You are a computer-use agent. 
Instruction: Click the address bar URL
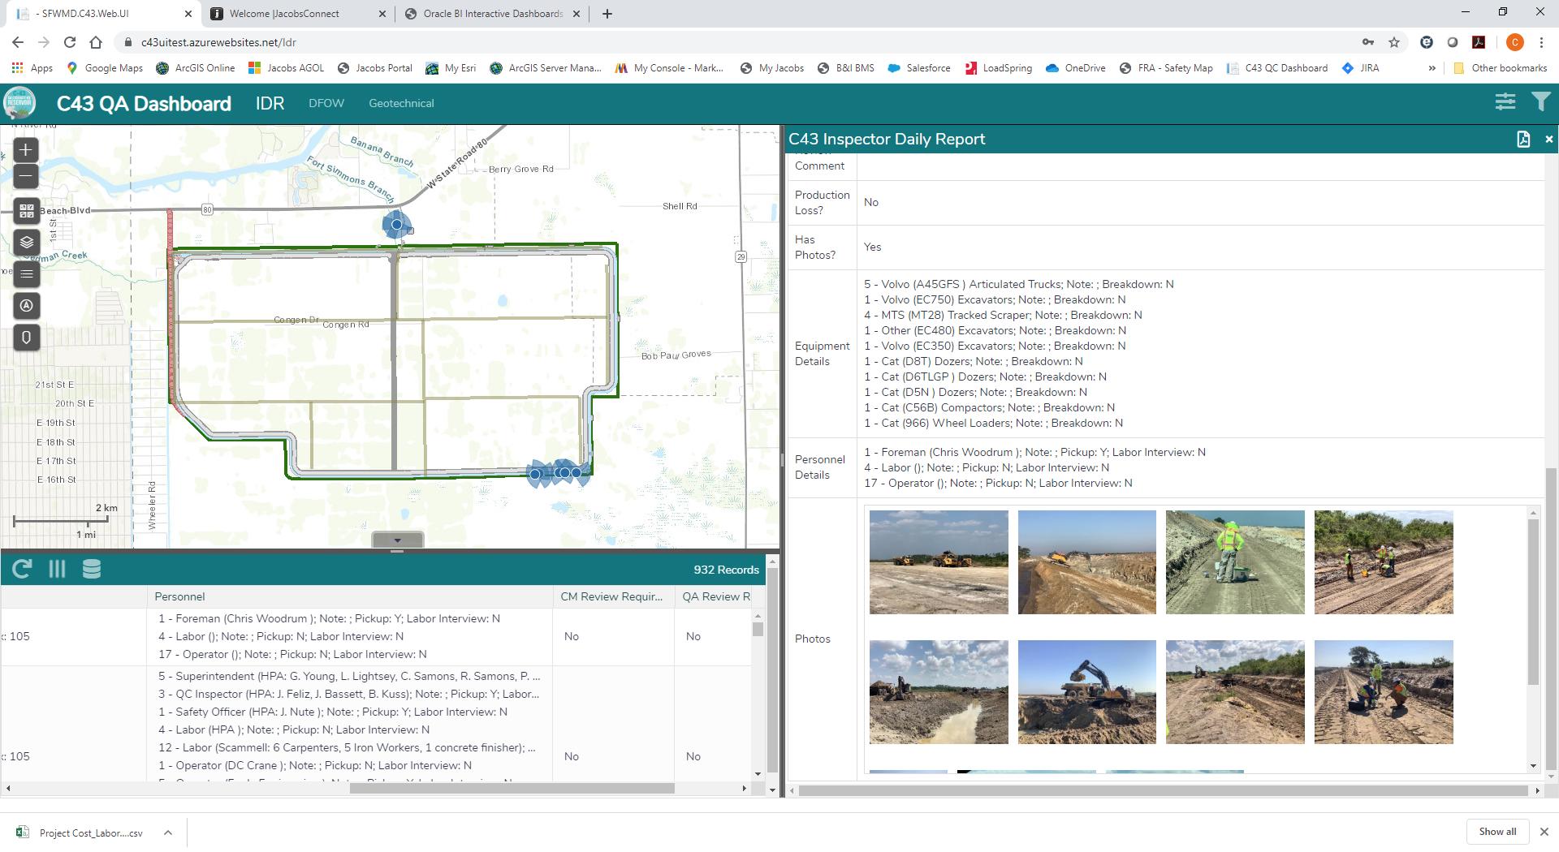(x=218, y=42)
